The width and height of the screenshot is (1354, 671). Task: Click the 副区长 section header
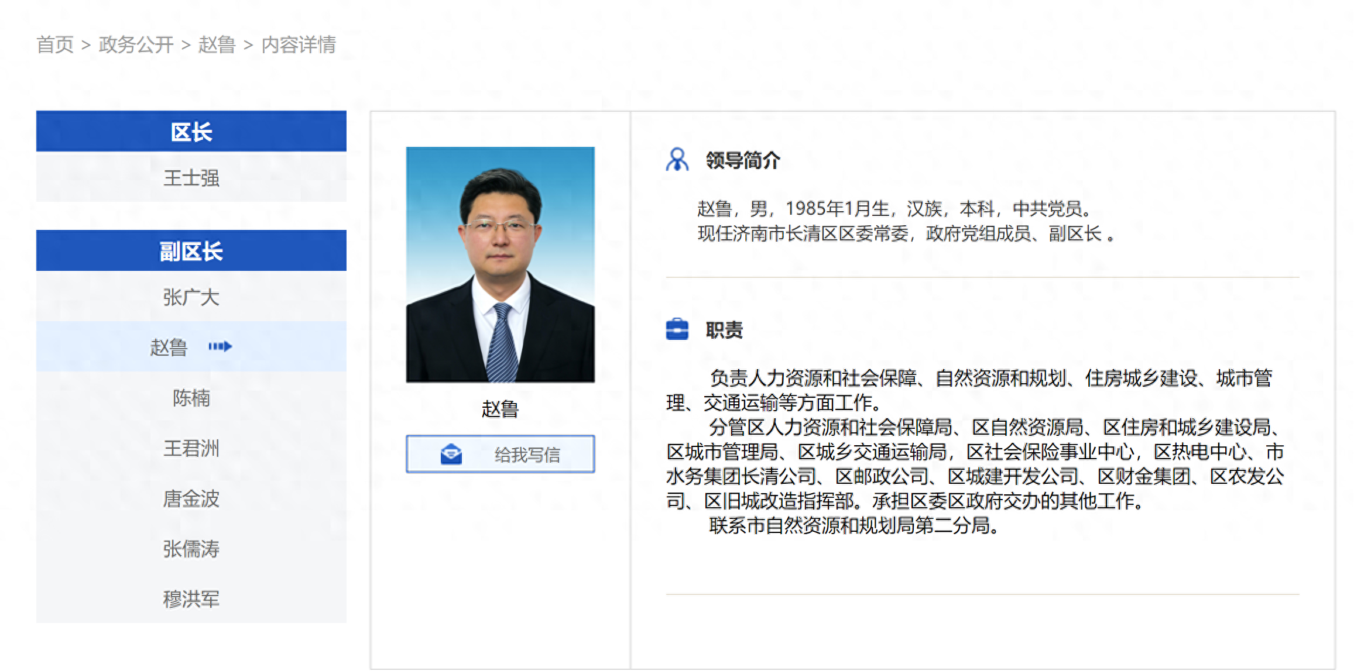191,251
